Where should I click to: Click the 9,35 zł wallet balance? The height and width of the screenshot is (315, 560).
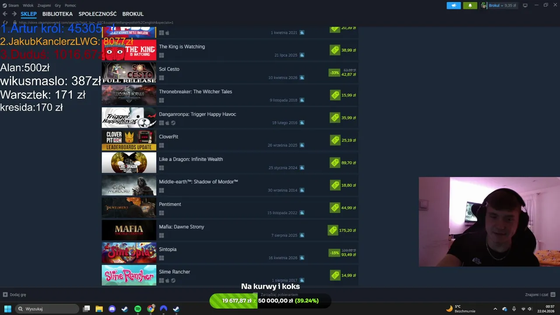pyautogui.click(x=510, y=5)
